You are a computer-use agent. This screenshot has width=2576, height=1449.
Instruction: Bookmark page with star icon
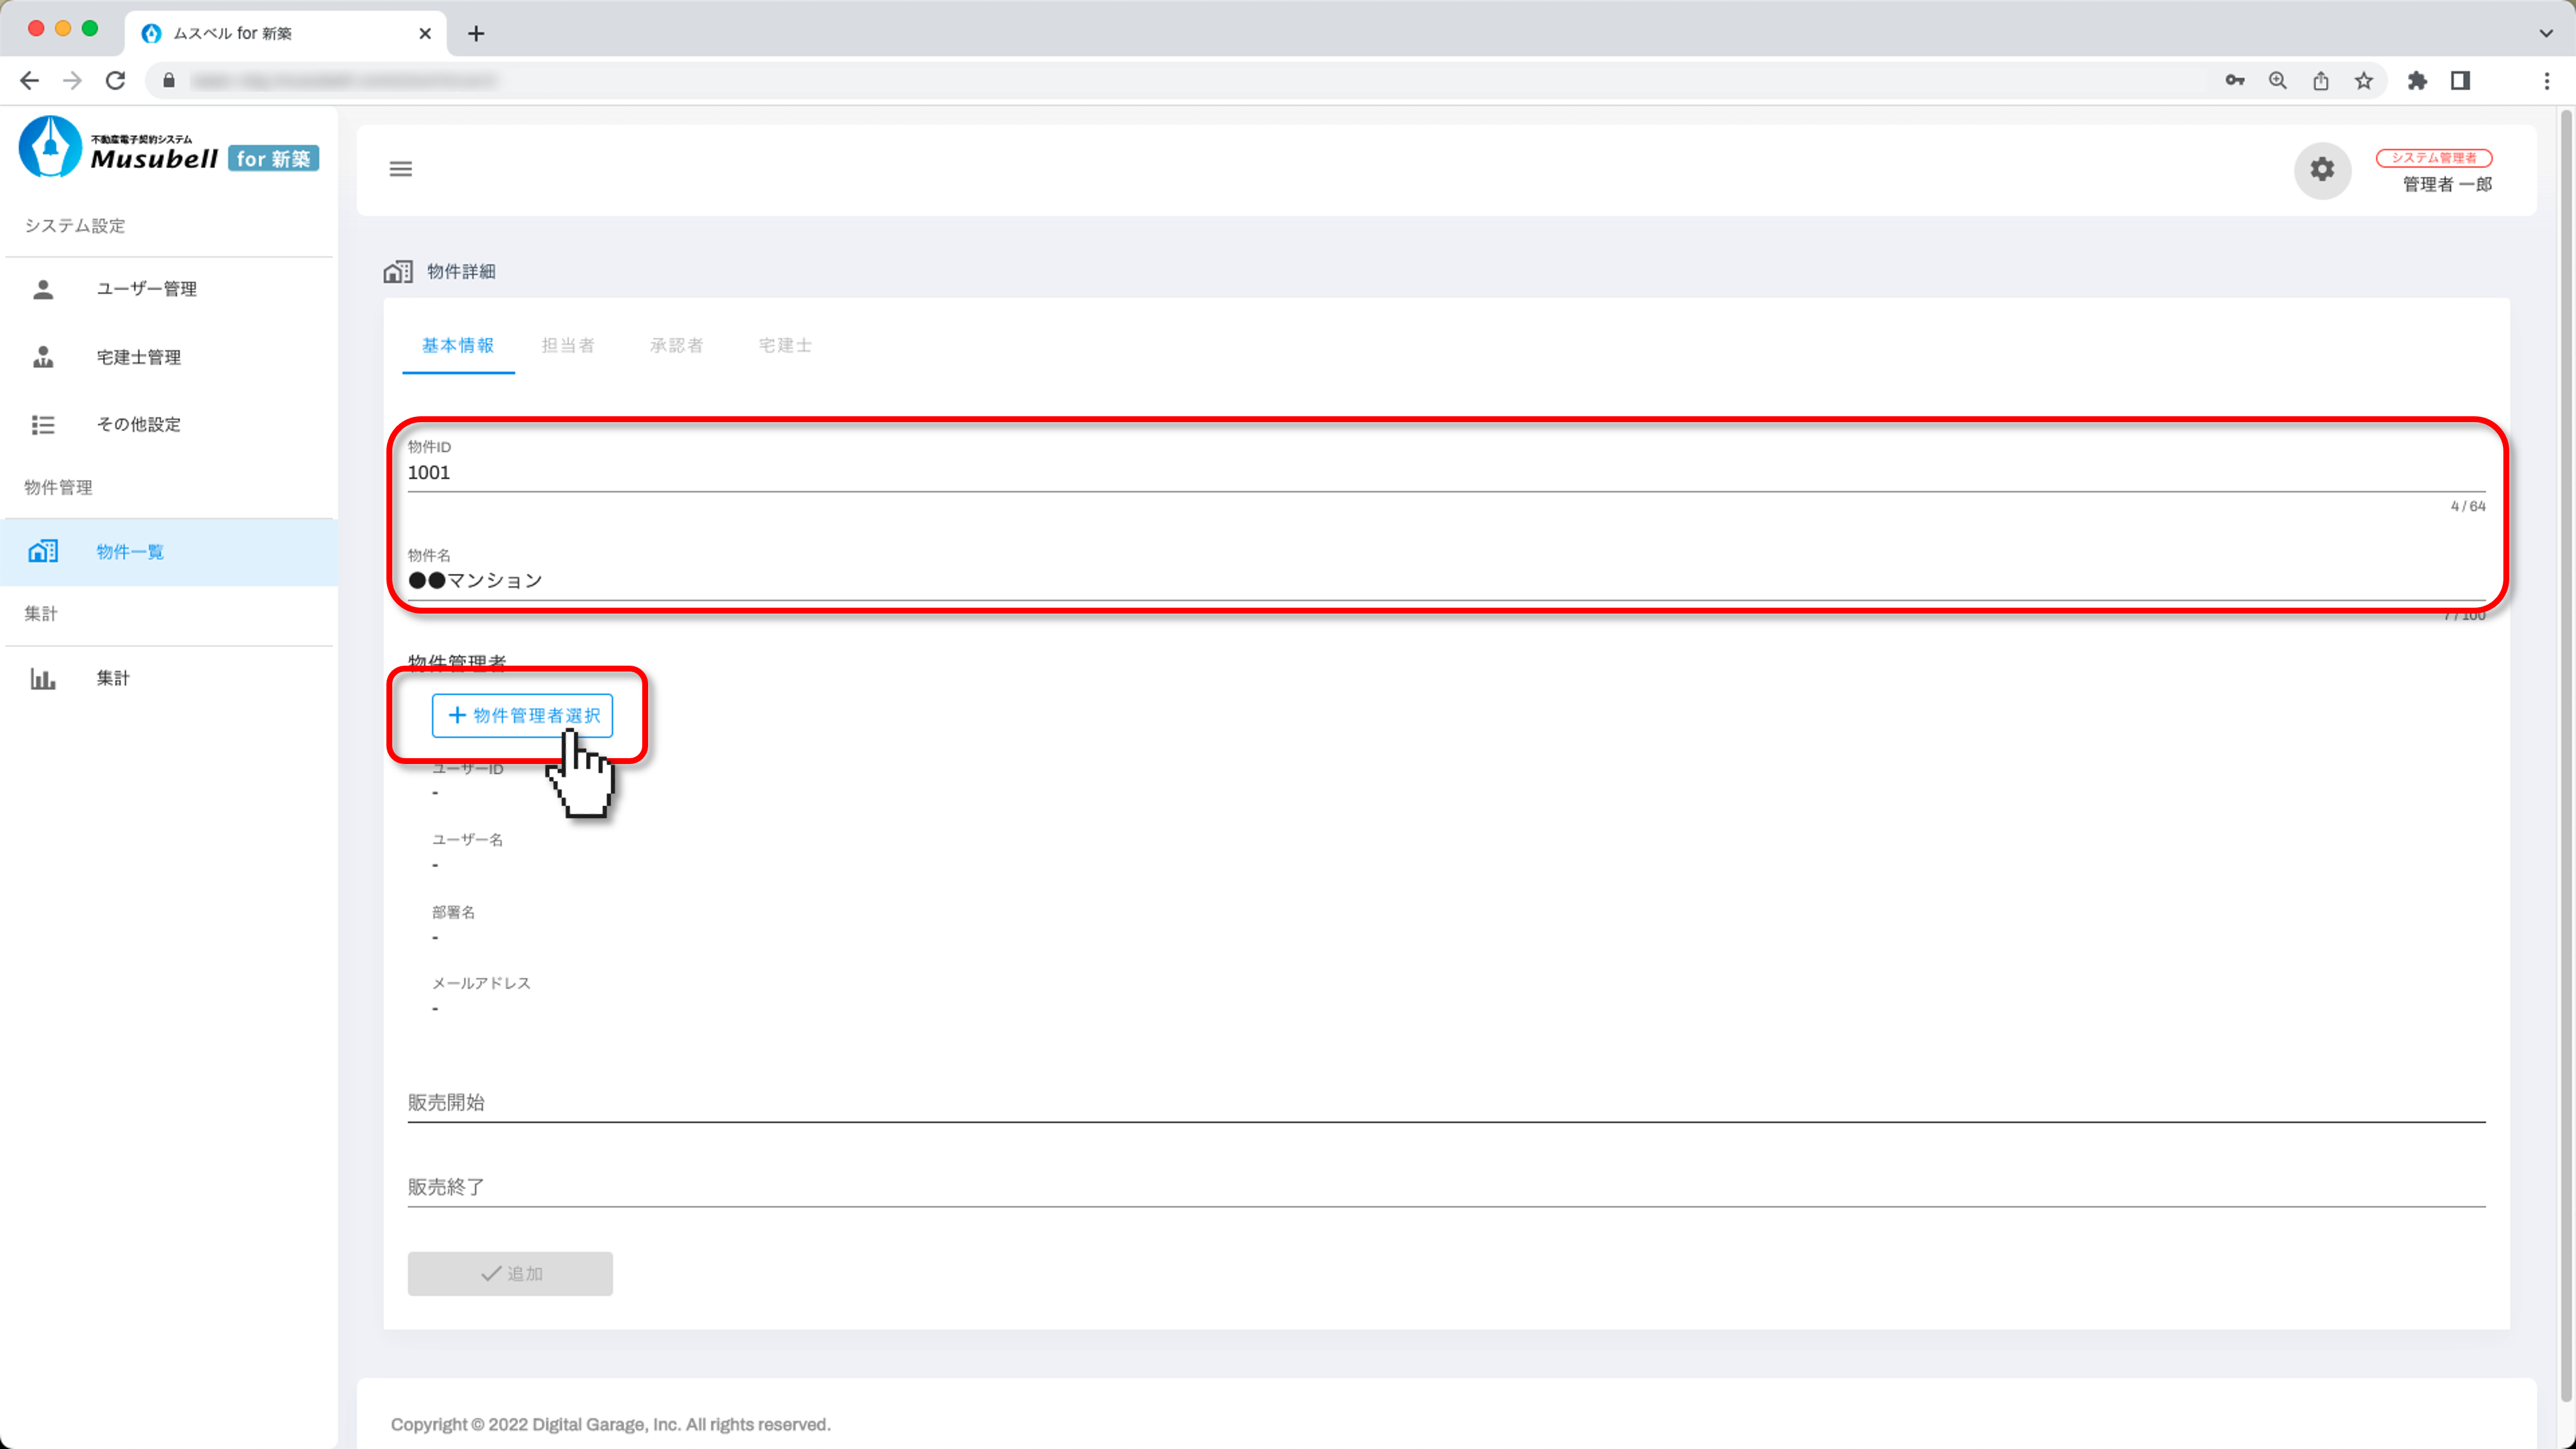[2363, 81]
